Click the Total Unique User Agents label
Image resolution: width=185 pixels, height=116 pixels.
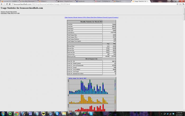coord(74,41)
